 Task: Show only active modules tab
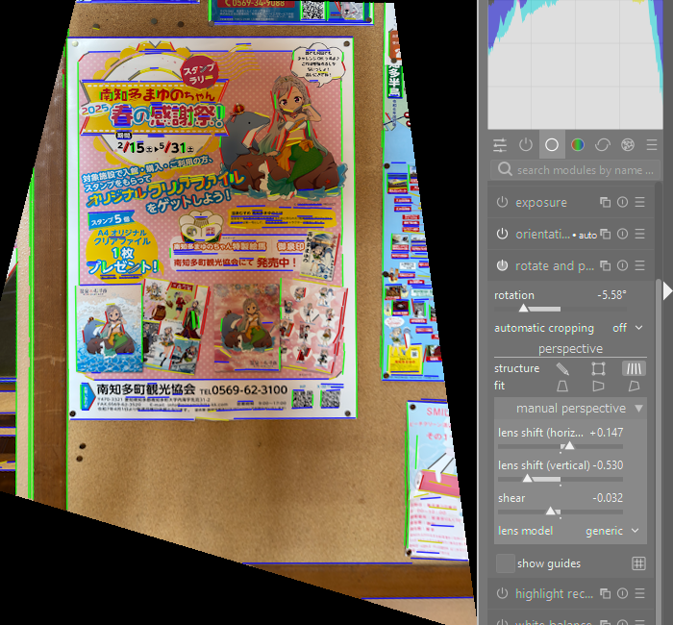coord(525,145)
